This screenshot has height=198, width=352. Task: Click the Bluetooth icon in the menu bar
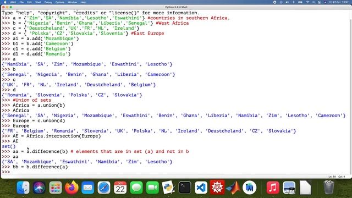click(x=294, y=2)
